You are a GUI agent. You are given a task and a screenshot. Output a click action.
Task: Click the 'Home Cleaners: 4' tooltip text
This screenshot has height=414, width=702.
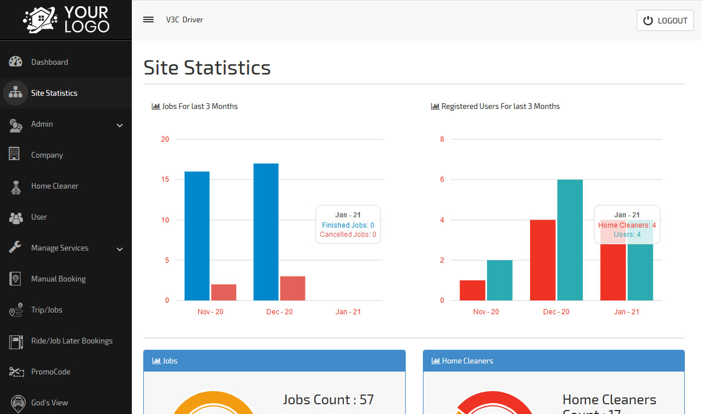pyautogui.click(x=627, y=225)
